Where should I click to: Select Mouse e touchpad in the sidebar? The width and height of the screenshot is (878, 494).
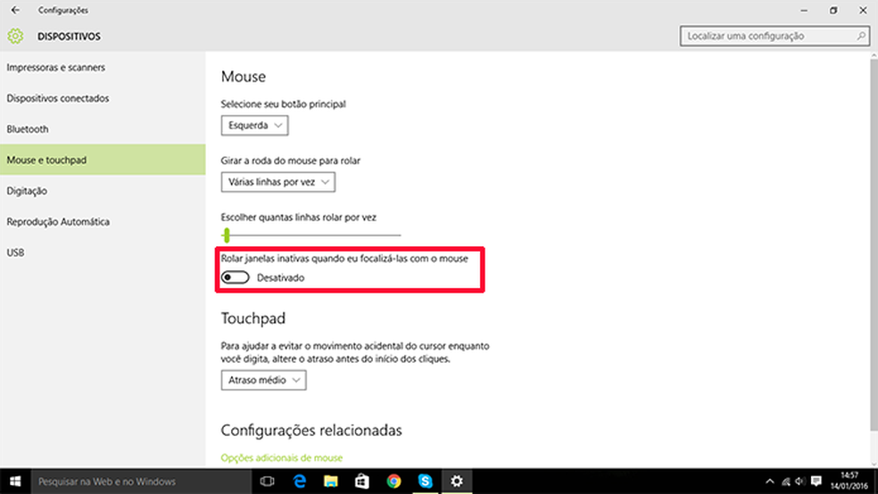pos(103,160)
